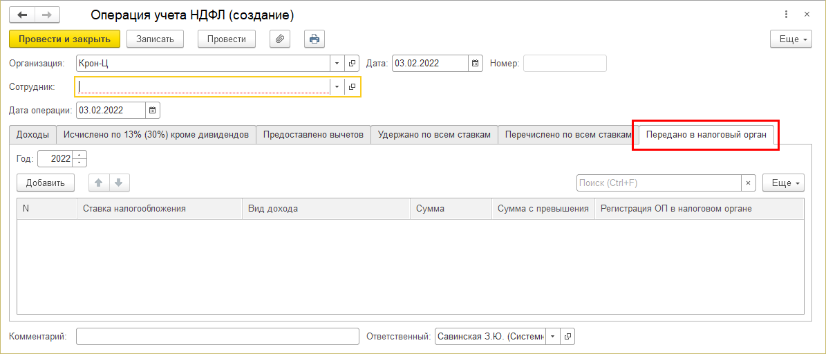The height and width of the screenshot is (354, 826).
Task: Expand the Организация dropdown list
Action: (x=337, y=64)
